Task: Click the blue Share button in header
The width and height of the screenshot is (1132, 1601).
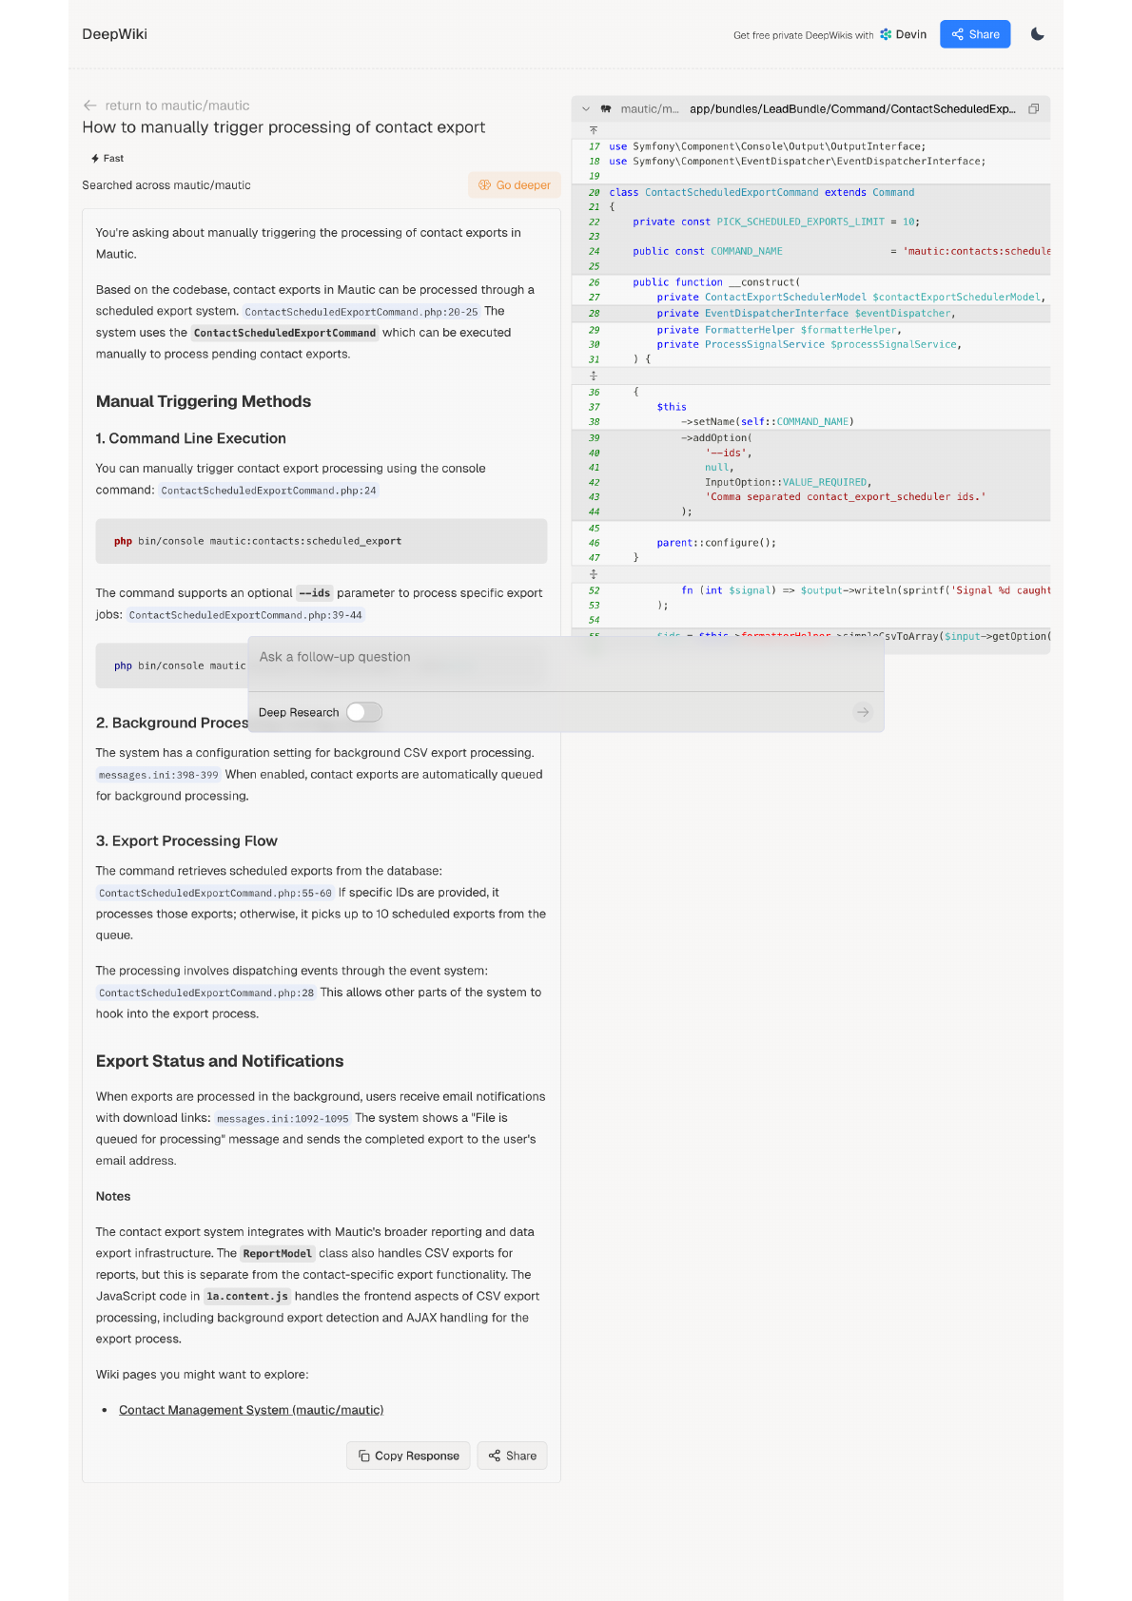Action: pos(975,34)
